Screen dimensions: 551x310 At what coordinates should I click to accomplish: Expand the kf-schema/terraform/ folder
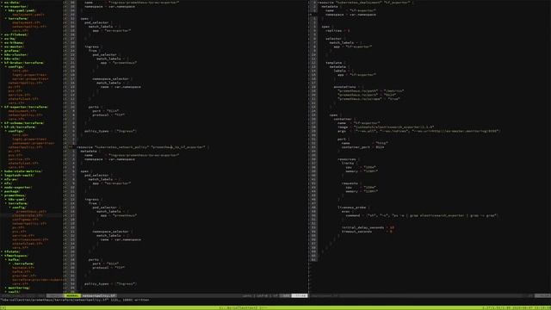23,123
